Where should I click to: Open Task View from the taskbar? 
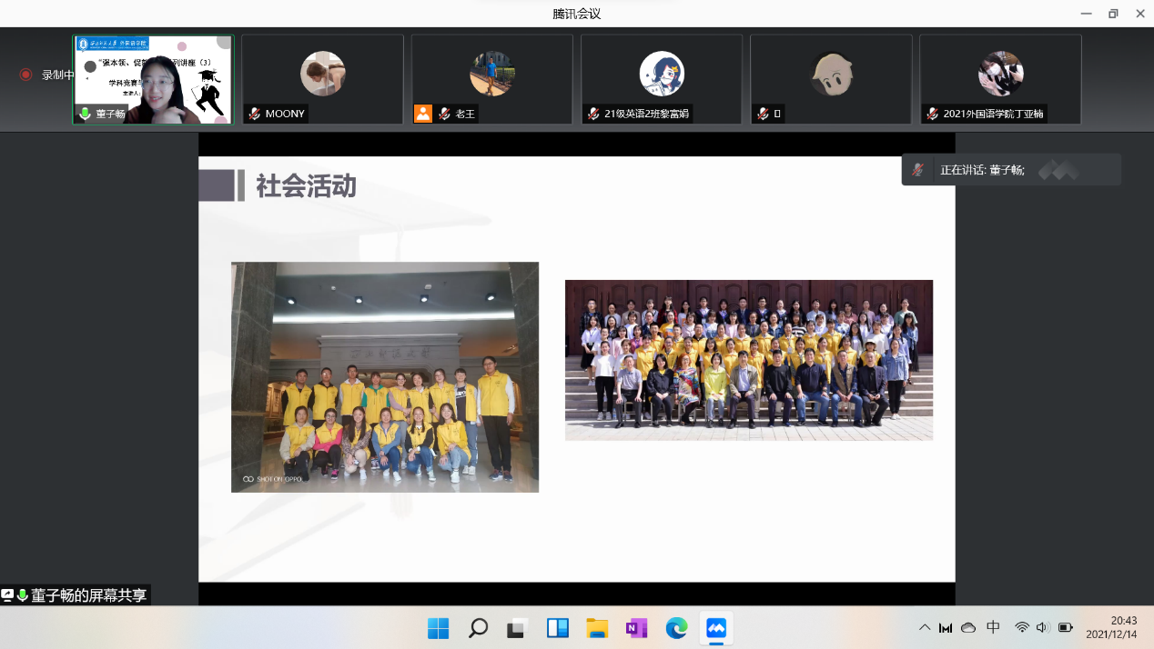[518, 628]
